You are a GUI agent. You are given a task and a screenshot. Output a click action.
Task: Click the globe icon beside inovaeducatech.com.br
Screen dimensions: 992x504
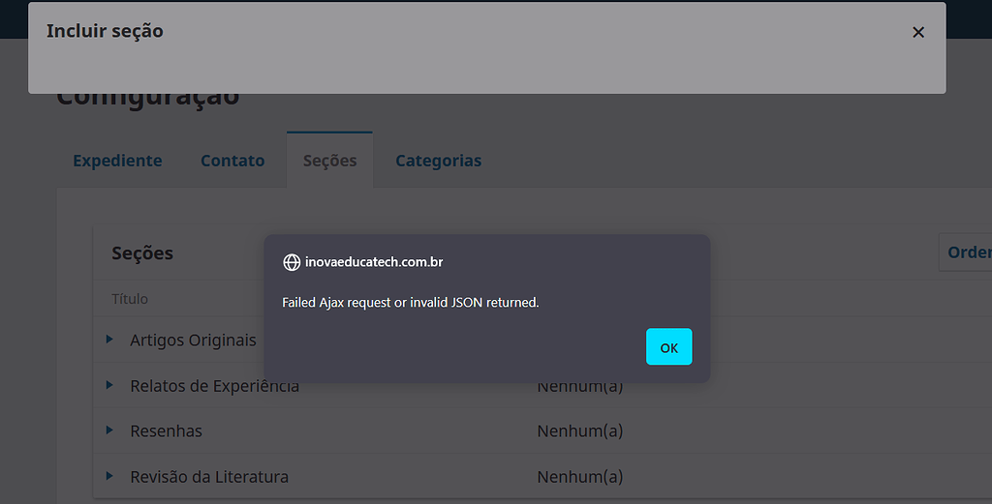[291, 262]
